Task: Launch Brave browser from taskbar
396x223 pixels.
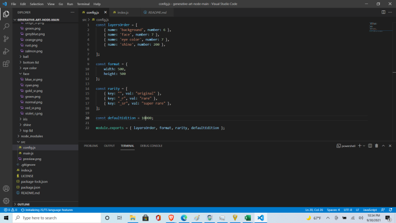Action: [171, 218]
